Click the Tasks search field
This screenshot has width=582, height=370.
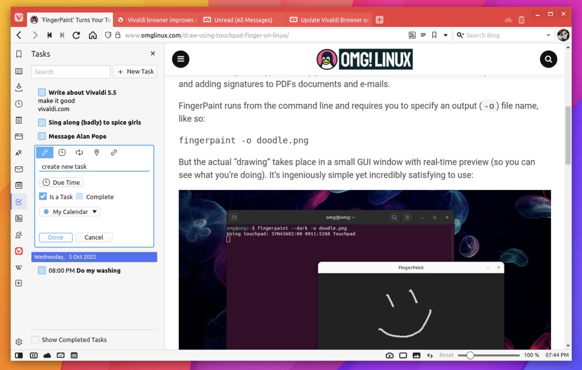pos(71,72)
